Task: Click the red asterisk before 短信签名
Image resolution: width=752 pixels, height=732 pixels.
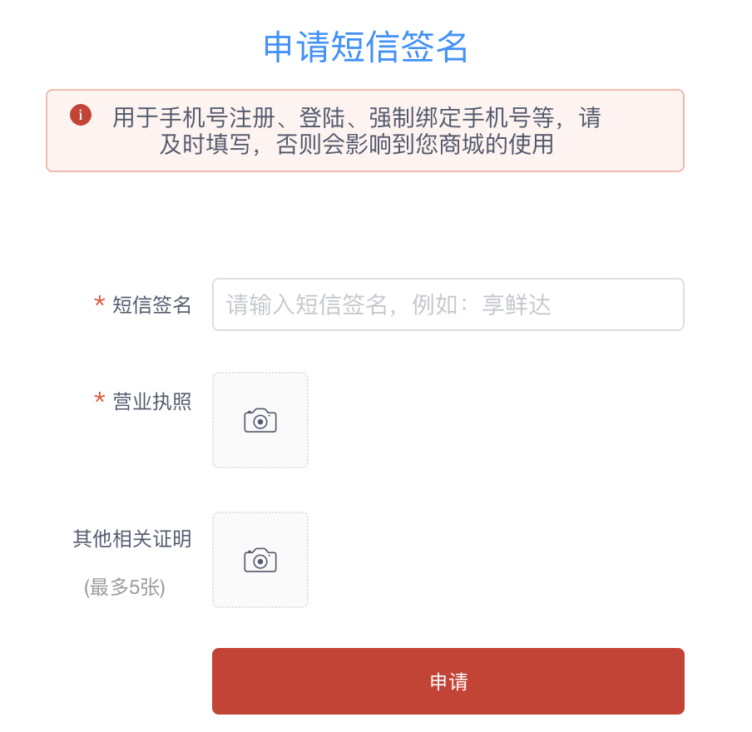Action: click(99, 303)
